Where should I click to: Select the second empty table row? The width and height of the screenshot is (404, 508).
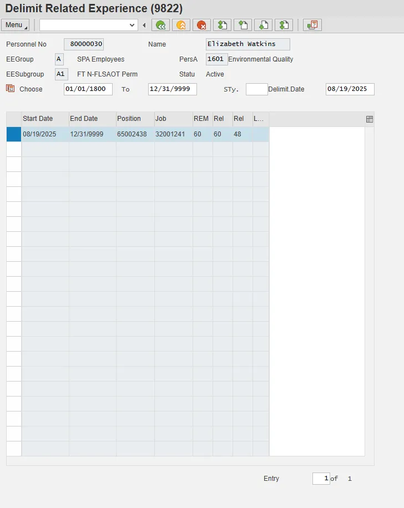13,164
